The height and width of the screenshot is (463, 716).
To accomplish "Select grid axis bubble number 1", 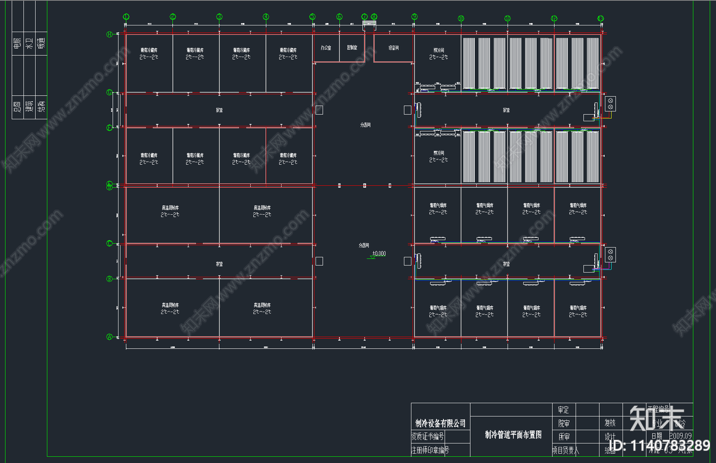I will (x=126, y=17).
